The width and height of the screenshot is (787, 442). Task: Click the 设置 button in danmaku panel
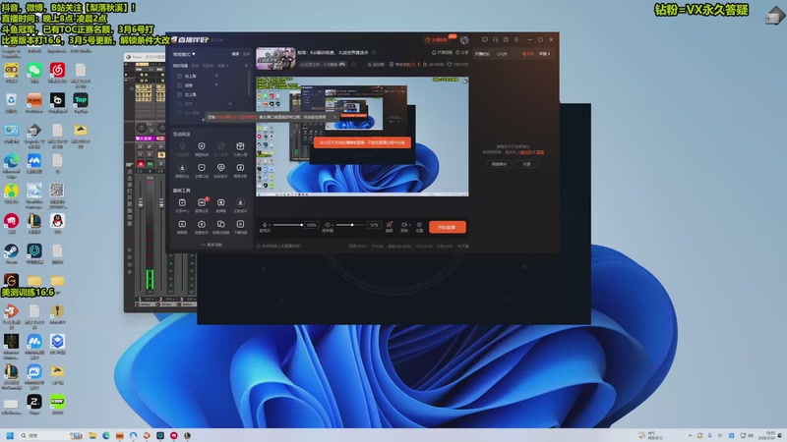coord(526,164)
